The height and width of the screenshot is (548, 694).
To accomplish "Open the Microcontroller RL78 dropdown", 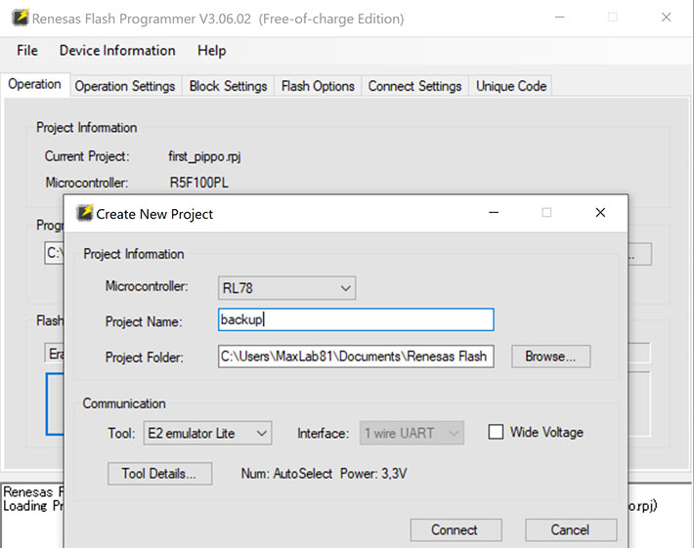I will pos(286,288).
